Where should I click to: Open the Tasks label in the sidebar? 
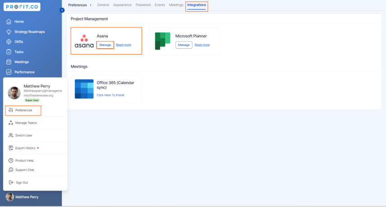19,52
